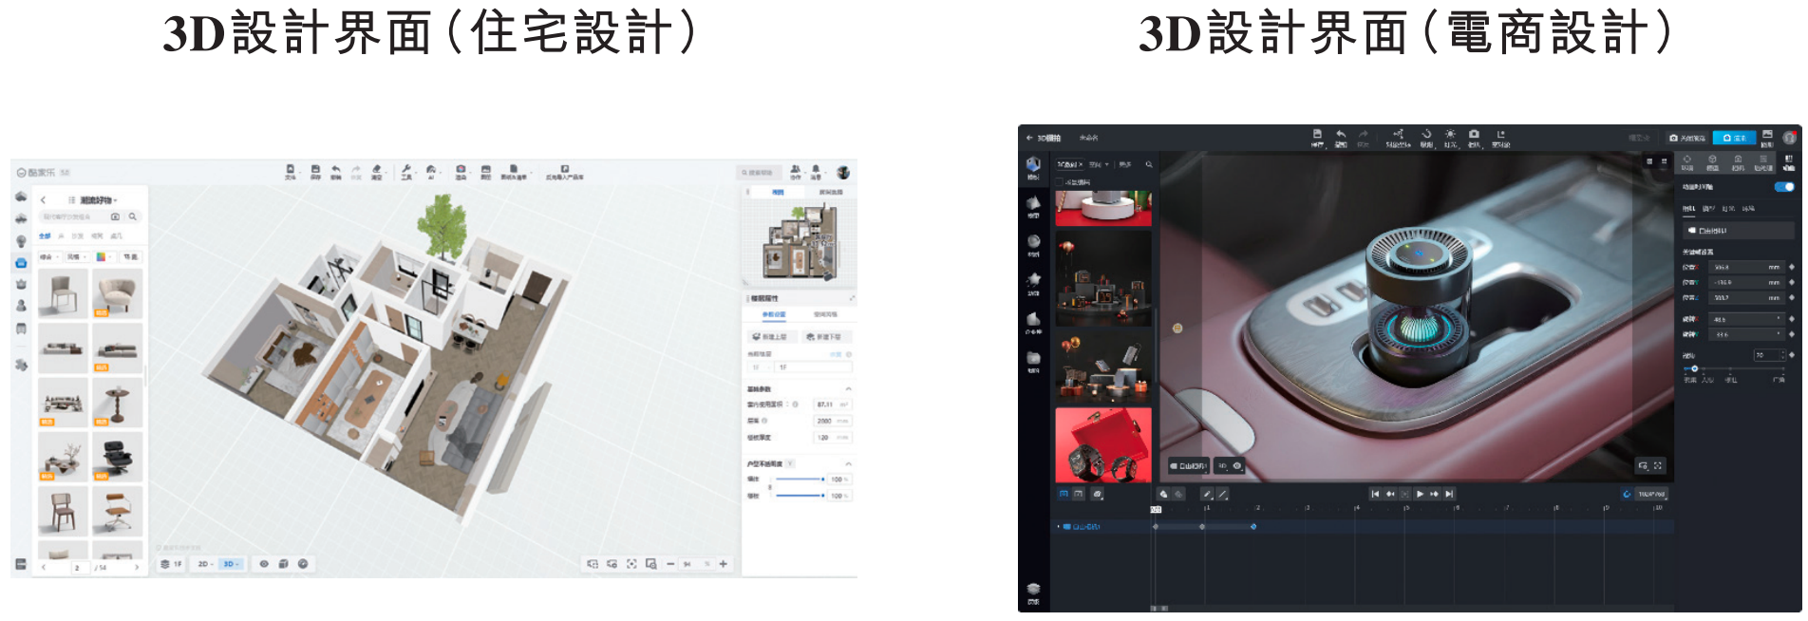
Task: Tick the checkbox above the scene thumbnails
Action: click(x=1061, y=181)
